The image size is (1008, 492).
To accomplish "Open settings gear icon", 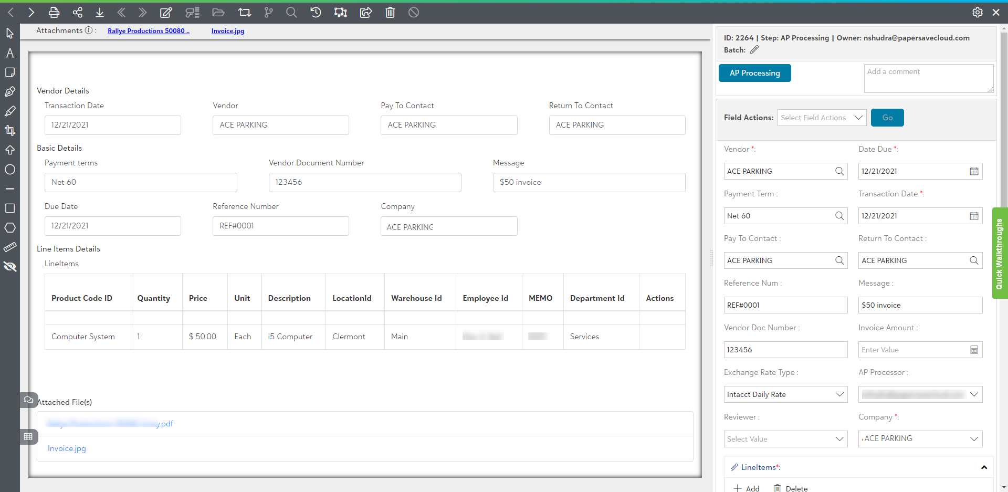I will pos(978,12).
